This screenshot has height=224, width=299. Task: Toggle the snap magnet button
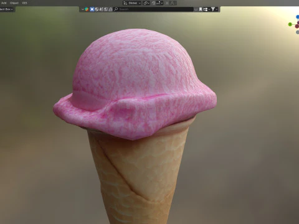click(154, 3)
